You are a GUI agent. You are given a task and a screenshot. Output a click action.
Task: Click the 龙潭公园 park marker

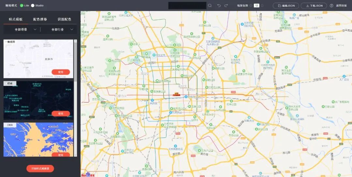(189, 107)
